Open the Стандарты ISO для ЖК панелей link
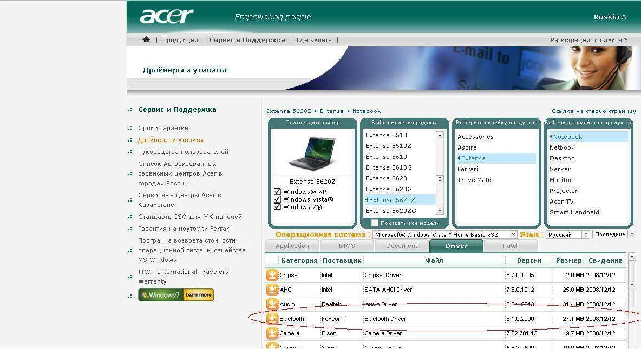 pyautogui.click(x=190, y=217)
